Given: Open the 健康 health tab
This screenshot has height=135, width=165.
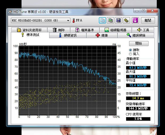Looking at the screenshot, I should pyautogui.click(x=102, y=35).
